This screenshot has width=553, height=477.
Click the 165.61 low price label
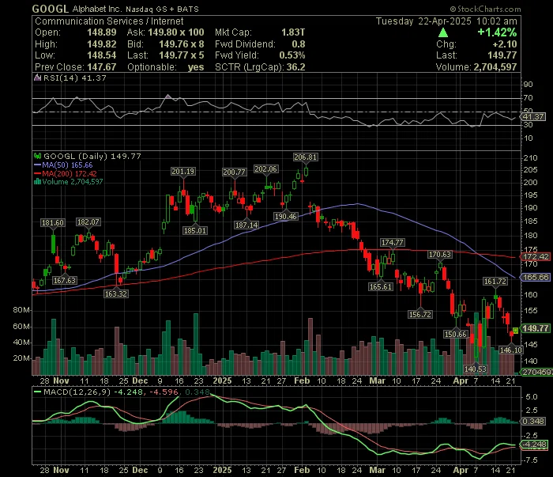tap(381, 286)
